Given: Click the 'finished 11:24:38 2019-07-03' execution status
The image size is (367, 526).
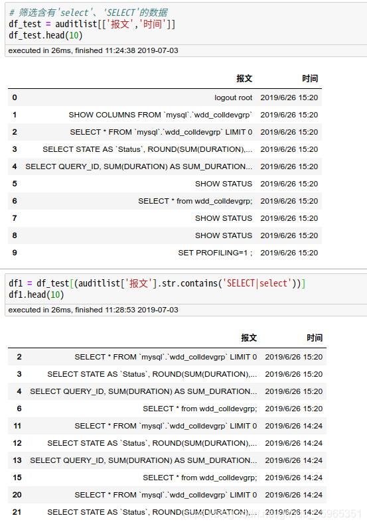Looking at the screenshot, I should [x=127, y=50].
